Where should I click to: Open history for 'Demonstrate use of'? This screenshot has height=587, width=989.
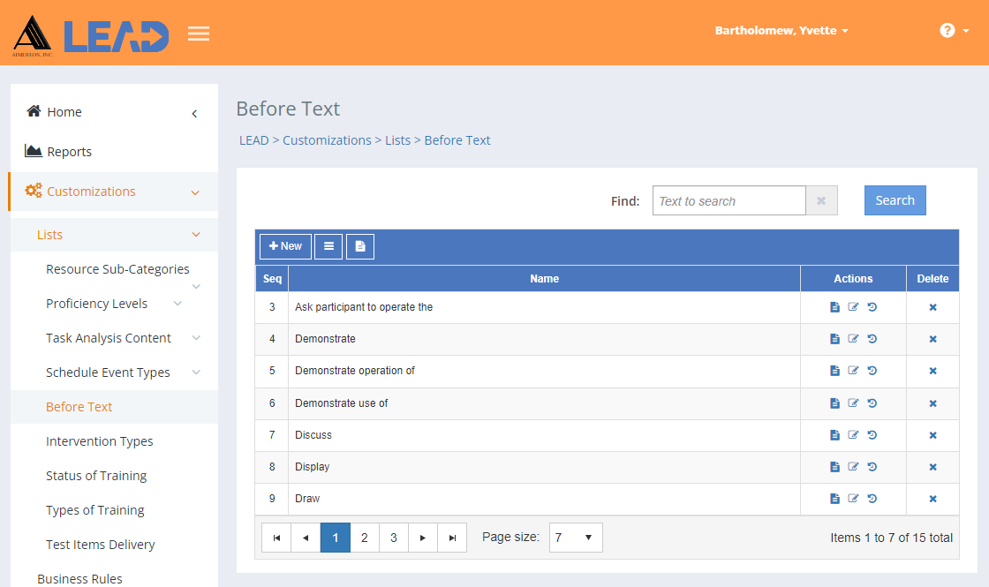tap(872, 403)
